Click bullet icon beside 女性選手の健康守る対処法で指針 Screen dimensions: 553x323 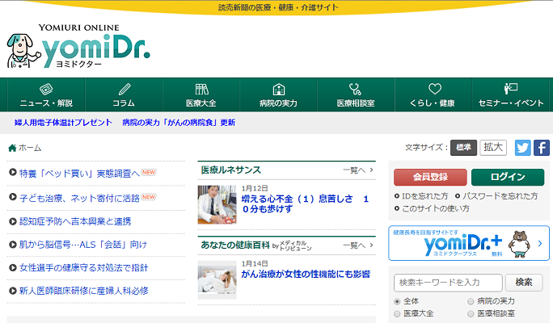pyautogui.click(x=13, y=268)
